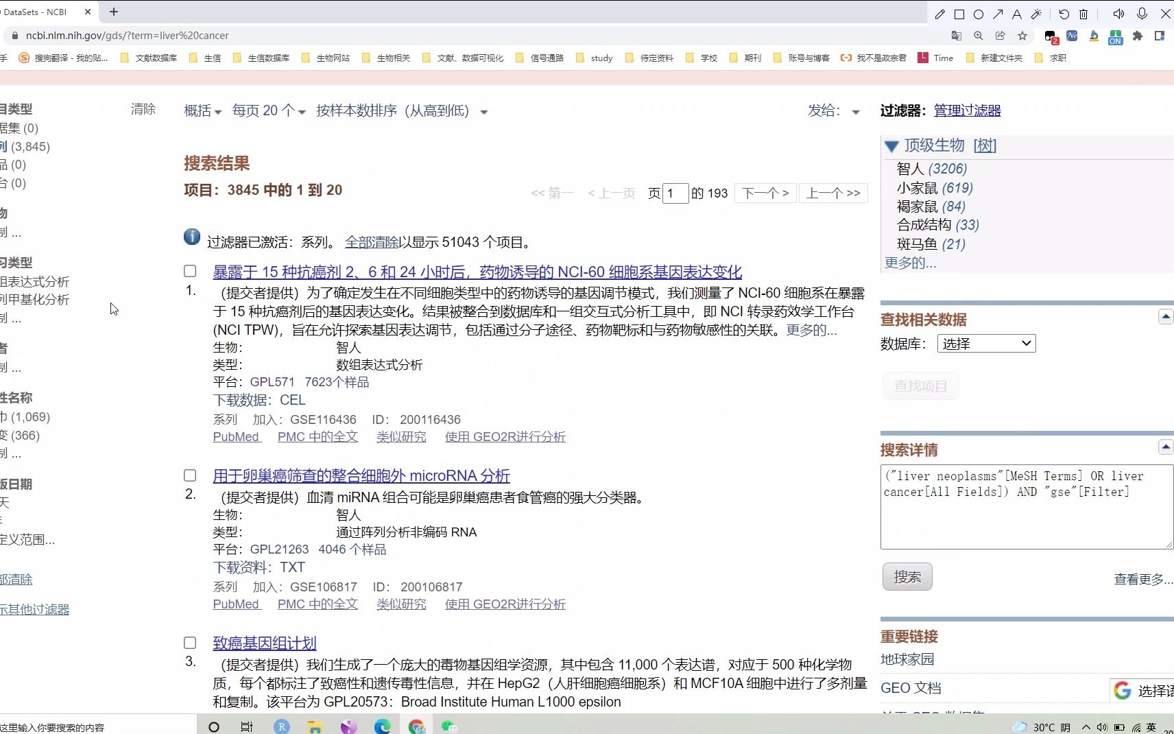The image size is (1174, 734).
Task: Click the 搜索 button under search details
Action: click(907, 577)
